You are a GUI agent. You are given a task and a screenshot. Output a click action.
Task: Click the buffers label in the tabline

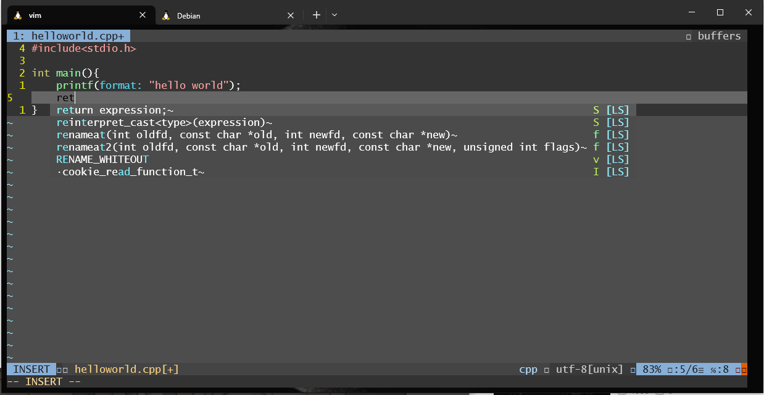pyautogui.click(x=718, y=36)
